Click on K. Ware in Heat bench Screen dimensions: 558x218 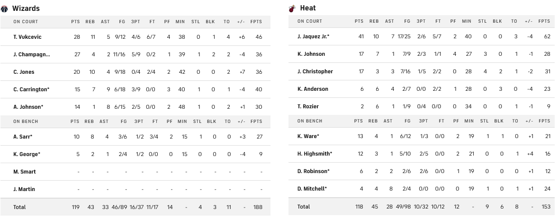click(308, 136)
